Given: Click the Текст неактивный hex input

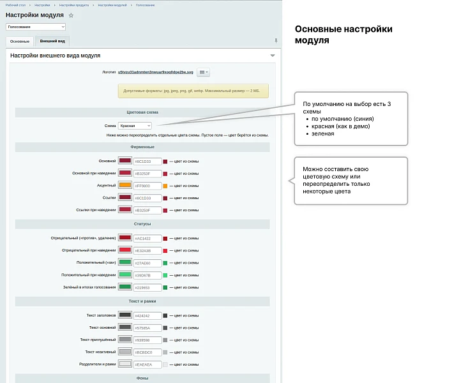Looking at the screenshot, I should pos(147,352).
